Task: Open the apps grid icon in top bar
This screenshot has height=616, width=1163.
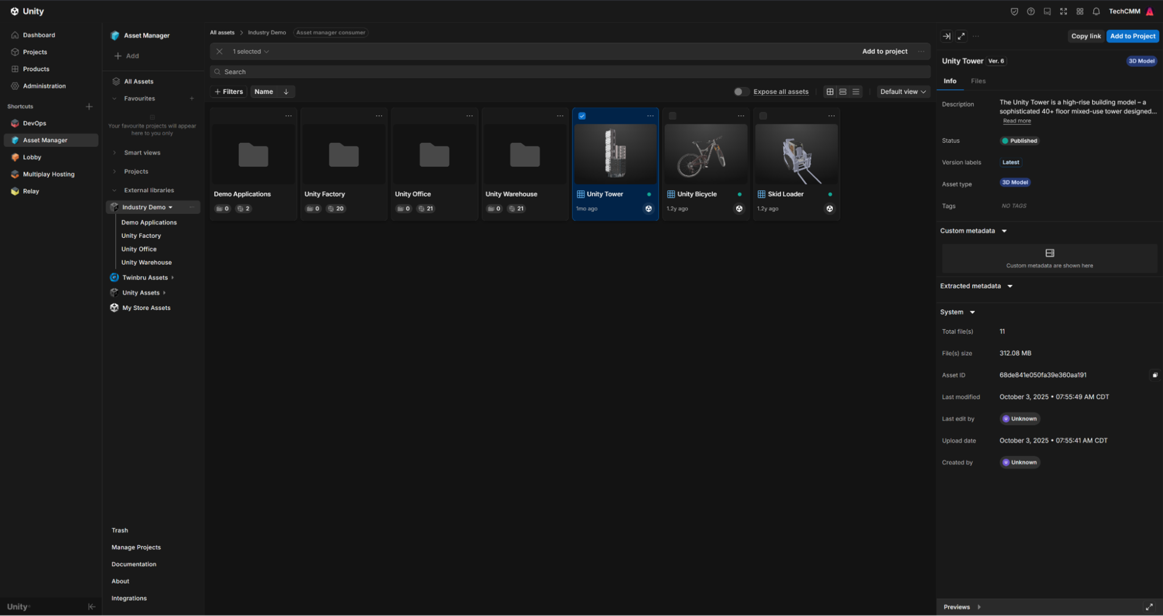Action: 1080,11
